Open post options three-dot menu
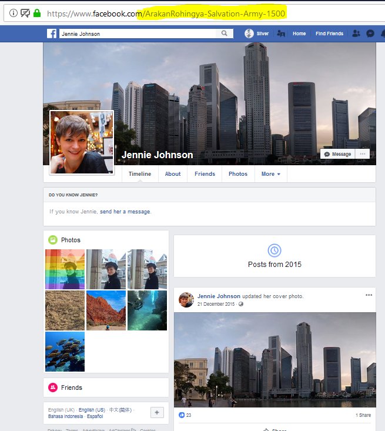 pos(369,295)
